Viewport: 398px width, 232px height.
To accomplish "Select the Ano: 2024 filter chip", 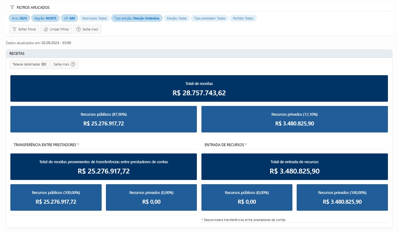I will [19, 18].
